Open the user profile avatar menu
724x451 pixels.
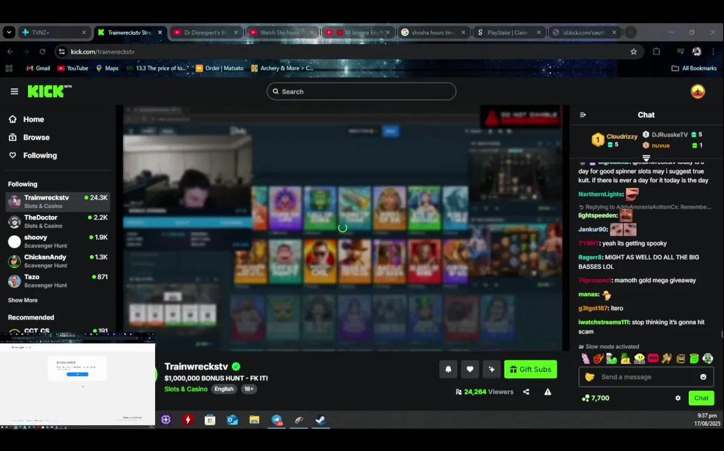[x=698, y=91]
